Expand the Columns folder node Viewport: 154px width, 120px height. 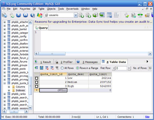pos(9,87)
